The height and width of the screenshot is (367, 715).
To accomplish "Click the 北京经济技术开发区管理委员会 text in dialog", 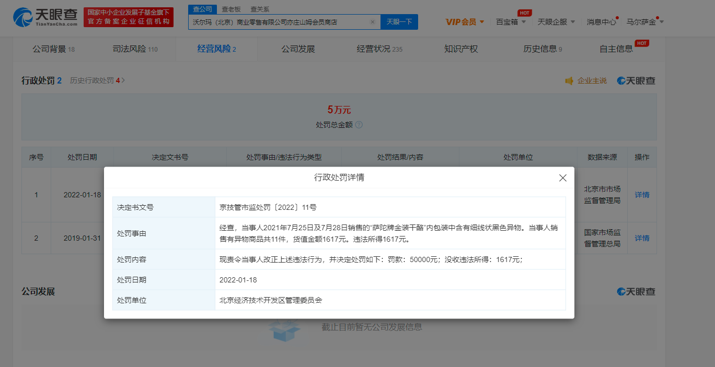I will (x=271, y=300).
